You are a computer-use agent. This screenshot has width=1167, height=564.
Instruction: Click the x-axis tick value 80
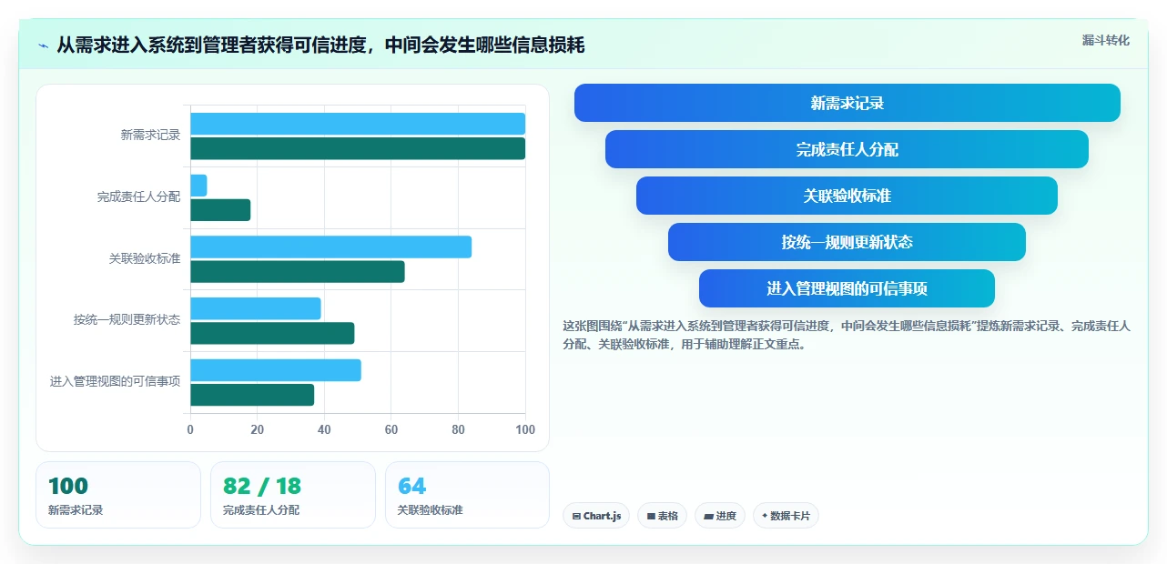point(458,429)
